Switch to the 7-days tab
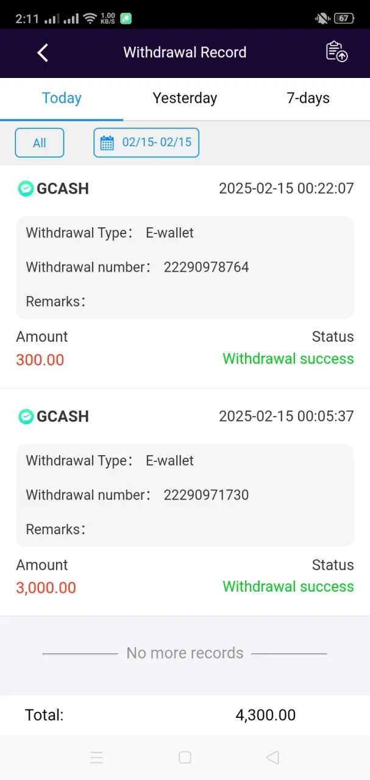The height and width of the screenshot is (780, 370). pos(308,99)
